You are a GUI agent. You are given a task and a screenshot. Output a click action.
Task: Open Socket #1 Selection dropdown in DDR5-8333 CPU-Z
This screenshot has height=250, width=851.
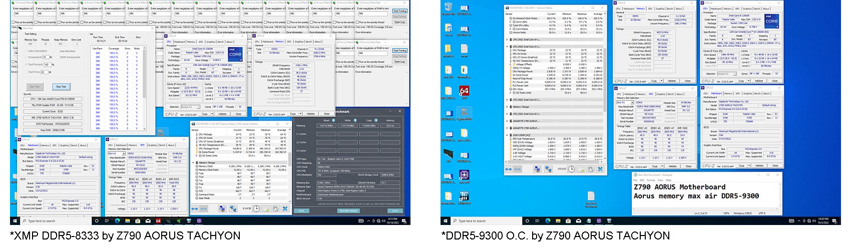[190, 107]
